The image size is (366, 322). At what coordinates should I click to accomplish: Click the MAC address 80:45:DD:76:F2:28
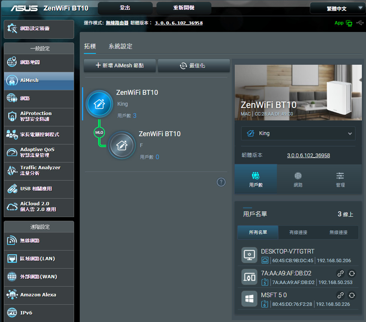pos(292,304)
